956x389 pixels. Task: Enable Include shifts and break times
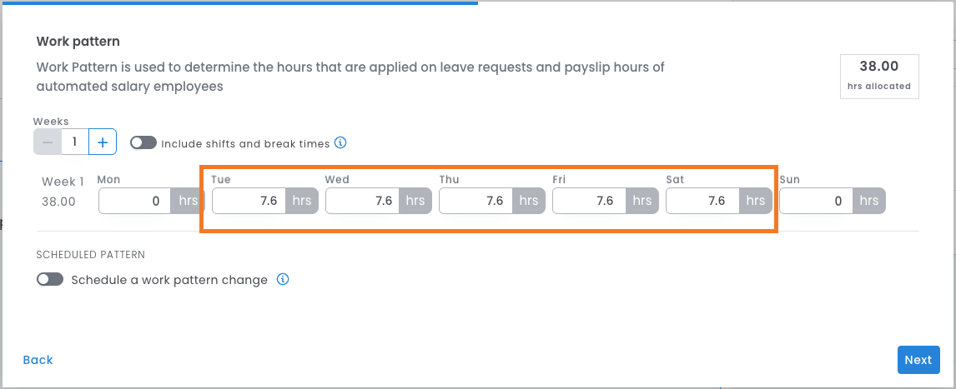click(x=143, y=142)
